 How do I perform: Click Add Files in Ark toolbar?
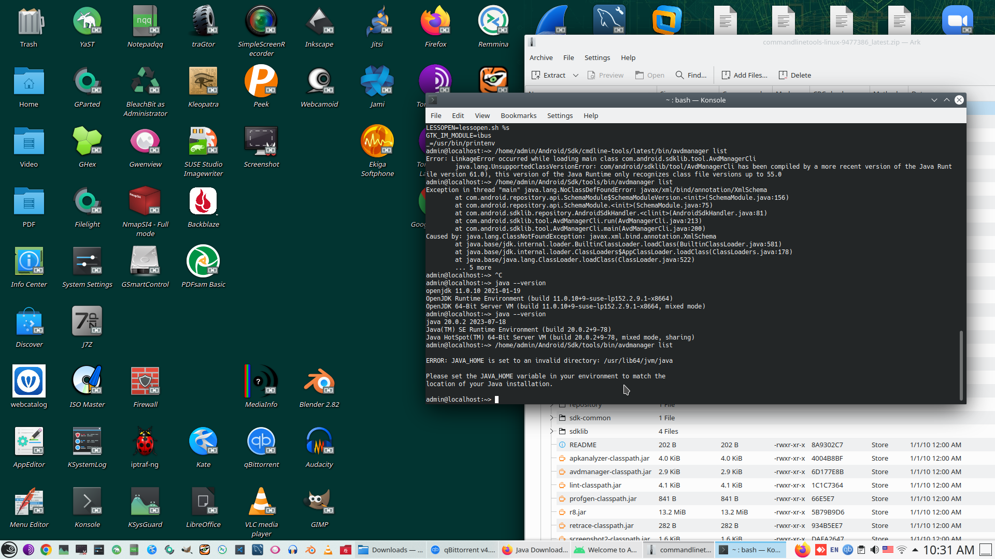[x=744, y=75]
